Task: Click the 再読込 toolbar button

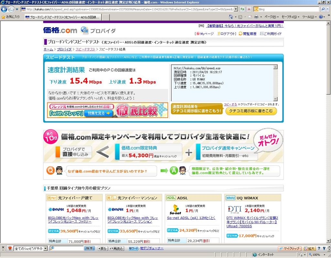Action: [x=116, y=249]
